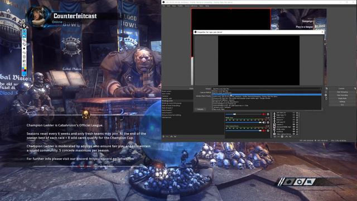This screenshot has width=357, height=201.
Task: Open the OBS Edit menu
Action: pos(168,6)
